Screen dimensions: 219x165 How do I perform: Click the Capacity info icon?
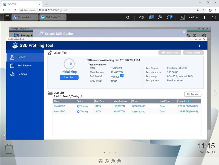pos(188,101)
